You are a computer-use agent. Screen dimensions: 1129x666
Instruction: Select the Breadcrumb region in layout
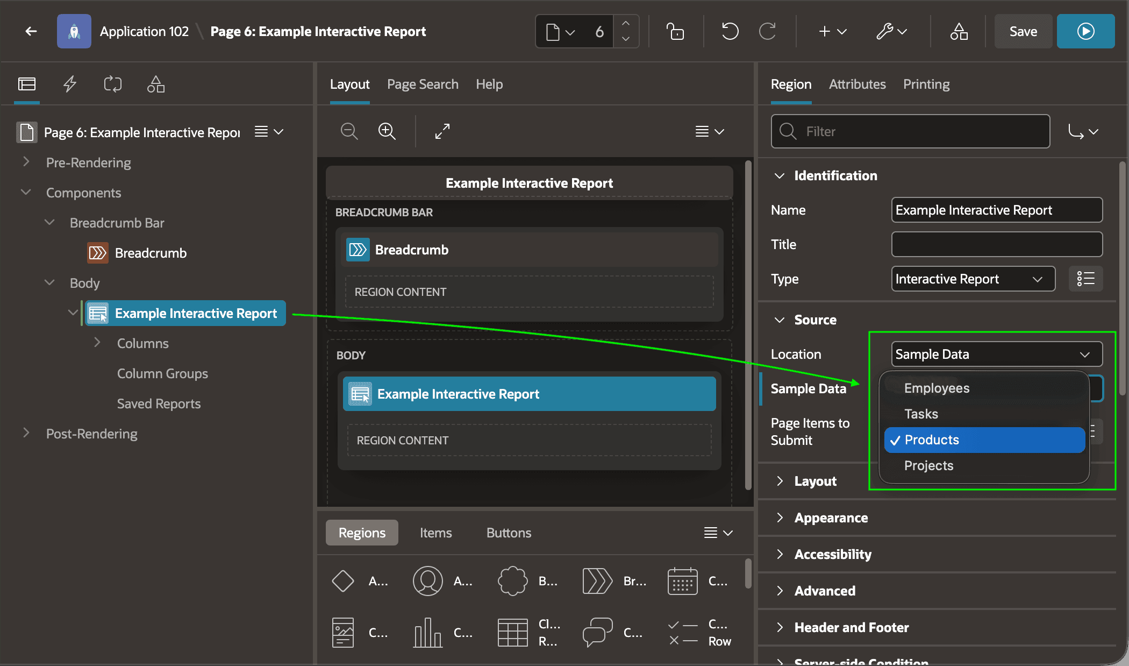pos(529,250)
